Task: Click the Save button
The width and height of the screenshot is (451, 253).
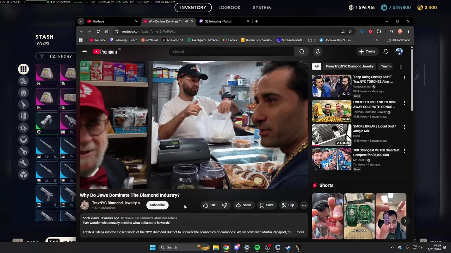Action: pos(267,205)
